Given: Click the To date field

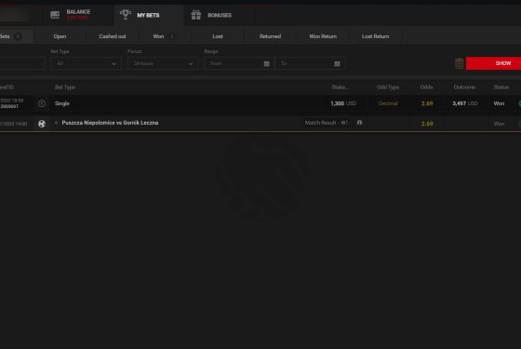Looking at the screenshot, I should pos(311,63).
